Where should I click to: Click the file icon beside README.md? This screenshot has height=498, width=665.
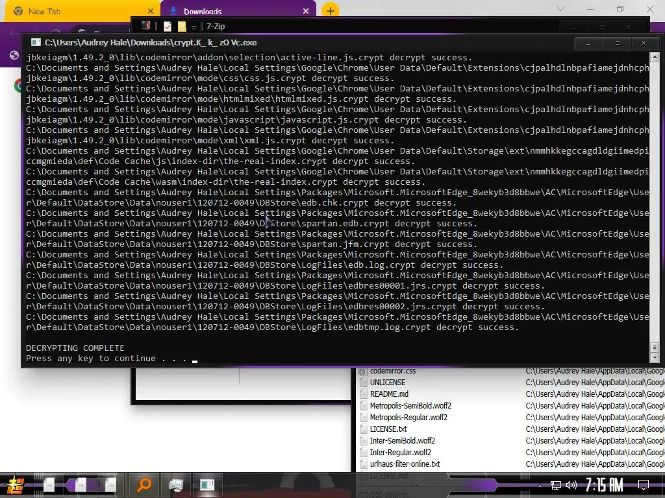pyautogui.click(x=363, y=394)
